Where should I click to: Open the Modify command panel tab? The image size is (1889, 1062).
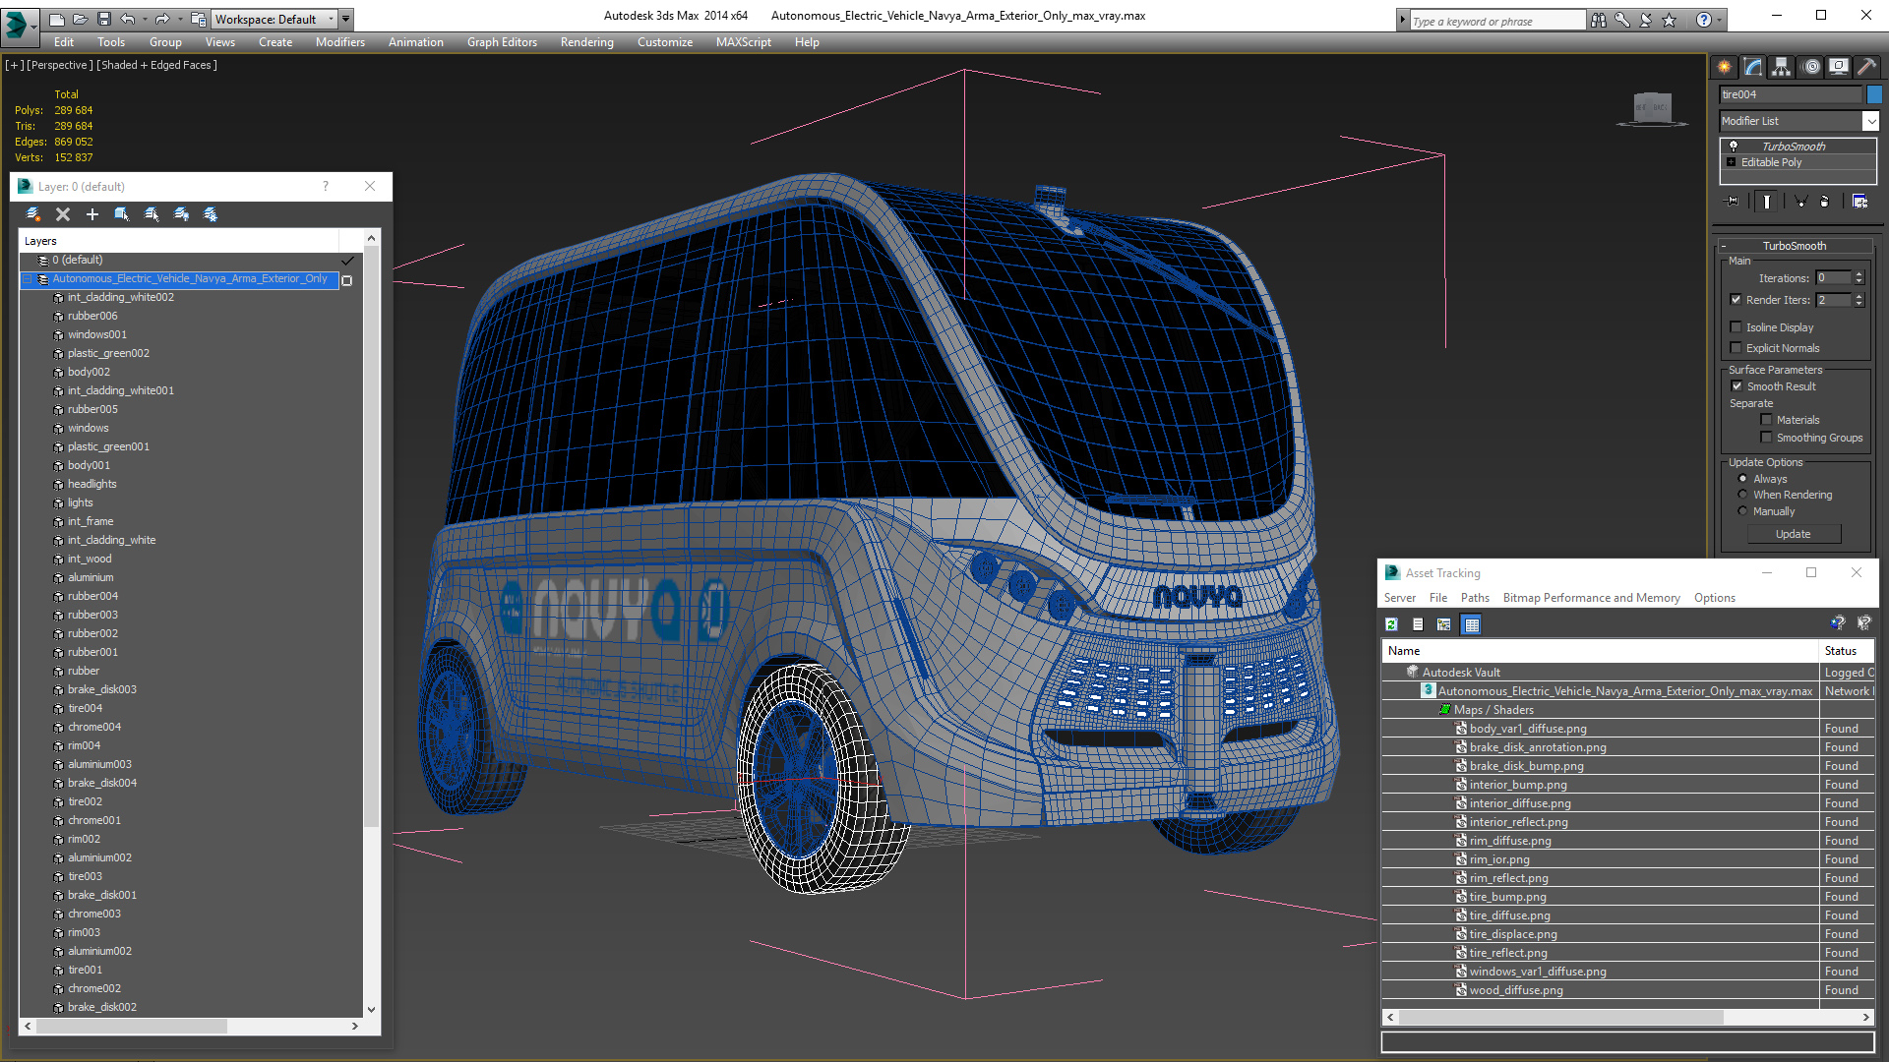(1753, 67)
